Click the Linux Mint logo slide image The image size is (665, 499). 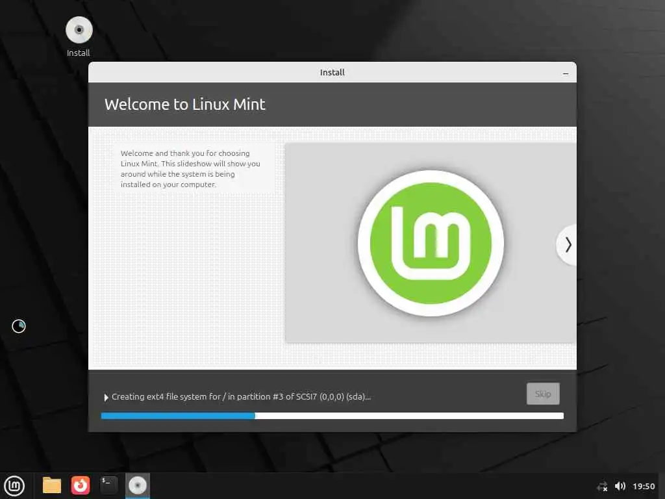431,243
